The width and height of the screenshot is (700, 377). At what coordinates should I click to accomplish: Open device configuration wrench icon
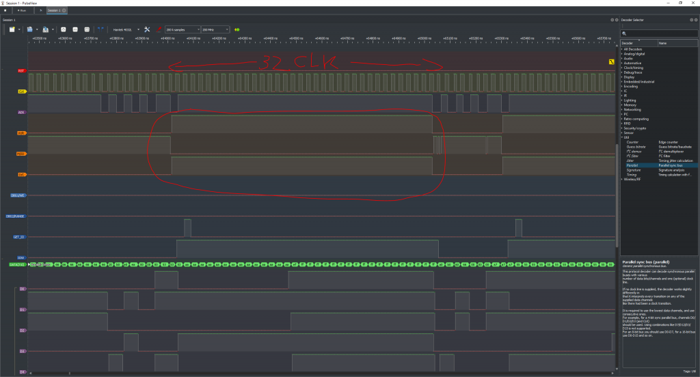click(x=147, y=29)
